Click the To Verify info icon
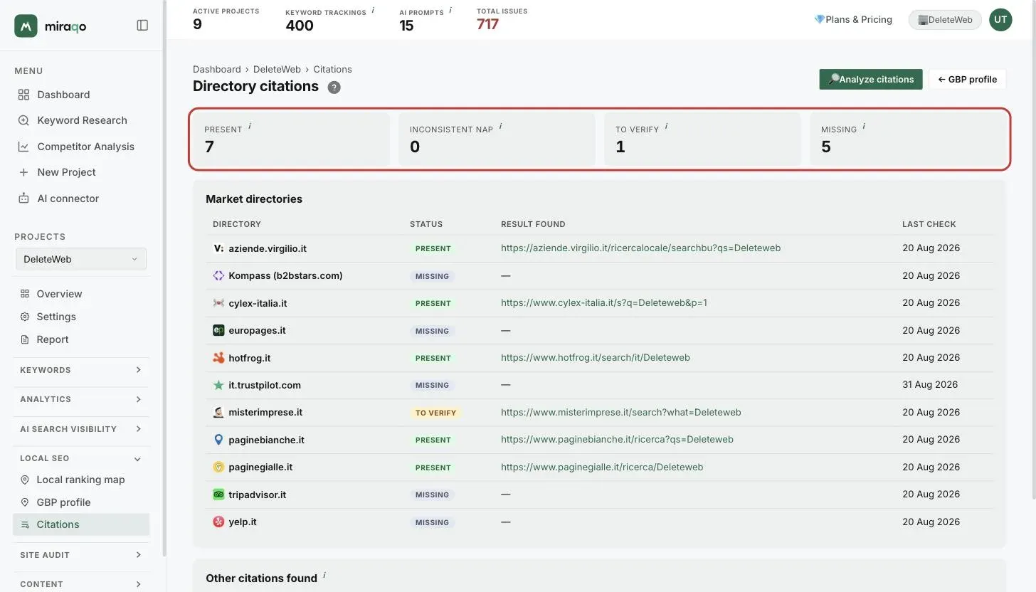Screen dimensions: 1036x592 666,127
